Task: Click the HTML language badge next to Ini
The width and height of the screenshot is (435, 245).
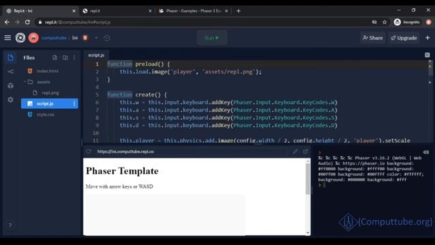Action: [x=85, y=38]
